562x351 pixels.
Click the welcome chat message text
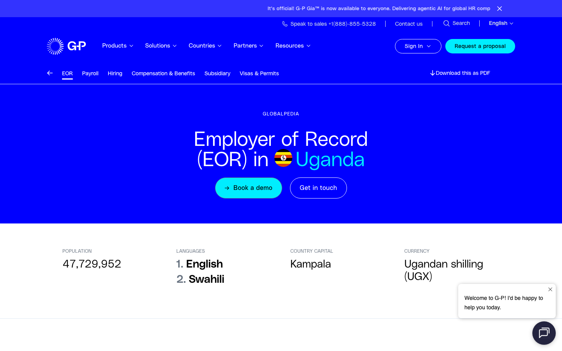pos(503,303)
